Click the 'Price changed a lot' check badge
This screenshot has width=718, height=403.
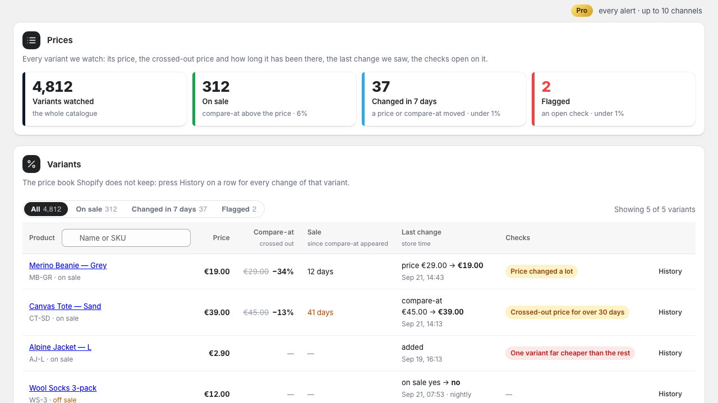[541, 271]
